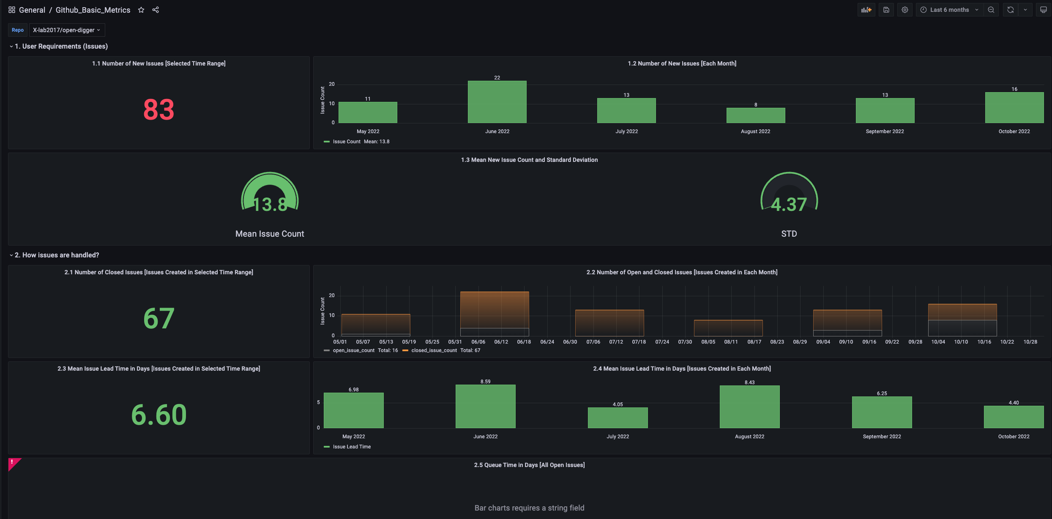This screenshot has height=519, width=1052.
Task: Collapse section 1. User Requirements (Issues)
Action: (x=59, y=46)
